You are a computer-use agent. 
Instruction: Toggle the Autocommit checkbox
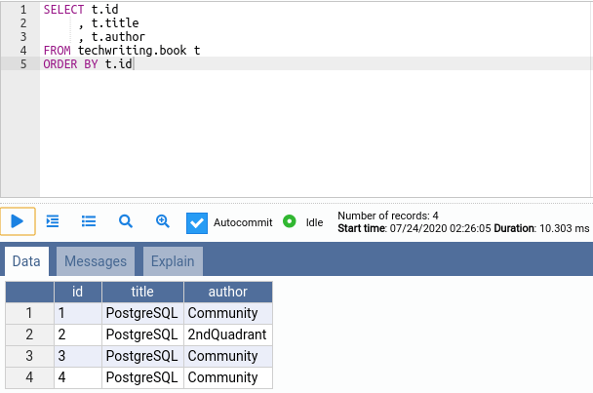tap(197, 222)
